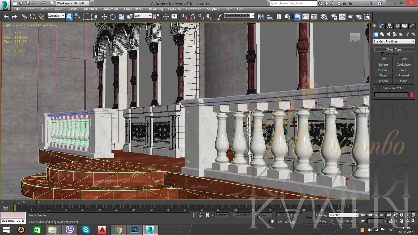Activate the Select Object tool
Viewport: 418px width, 235px height.
(70, 17)
